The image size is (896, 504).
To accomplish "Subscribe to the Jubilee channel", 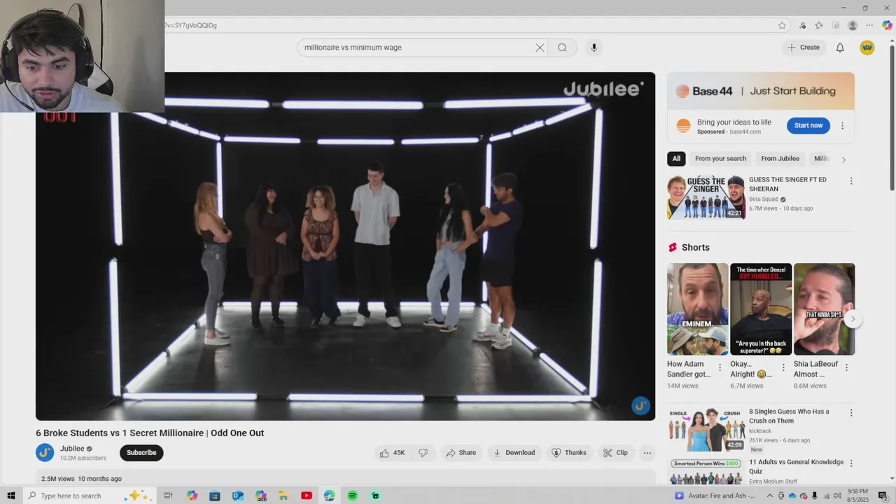I will tap(141, 453).
